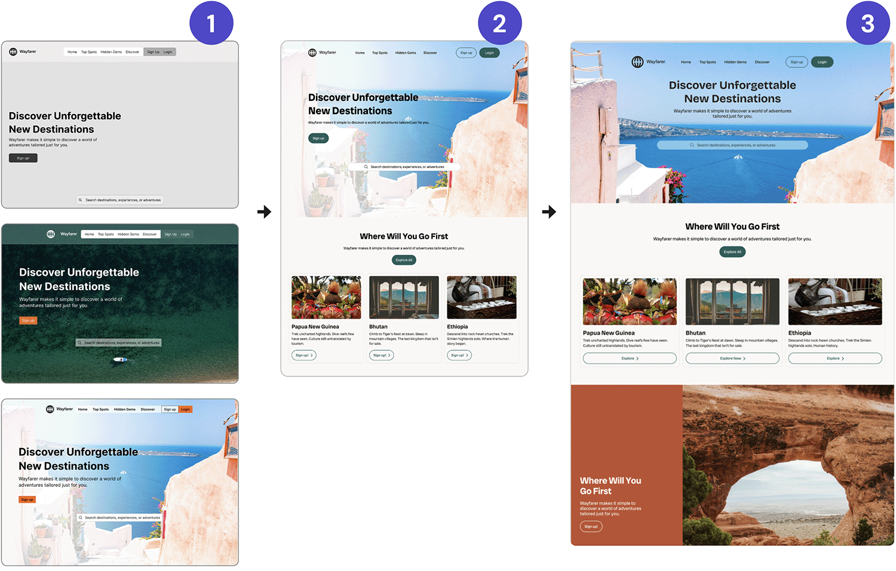Screen dimensions: 896x571
Task: Choose Hidden Gems in the gray wireframe navigation
Action: [111, 52]
